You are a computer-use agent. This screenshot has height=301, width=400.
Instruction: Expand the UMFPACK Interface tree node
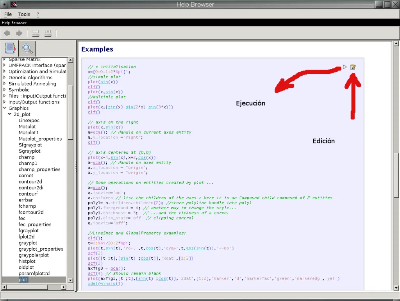(4, 65)
